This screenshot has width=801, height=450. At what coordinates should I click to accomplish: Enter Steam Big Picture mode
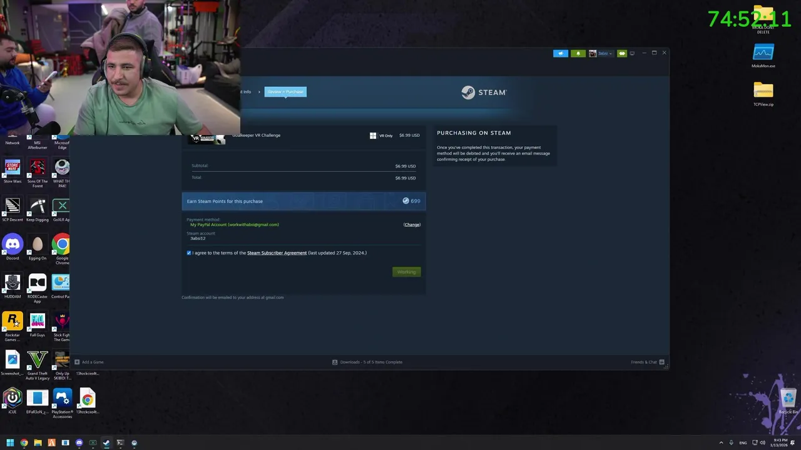click(632, 53)
